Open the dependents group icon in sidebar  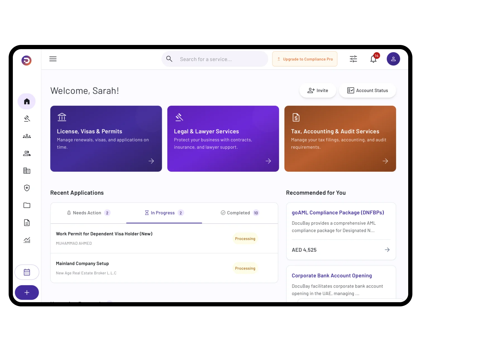pos(27,136)
